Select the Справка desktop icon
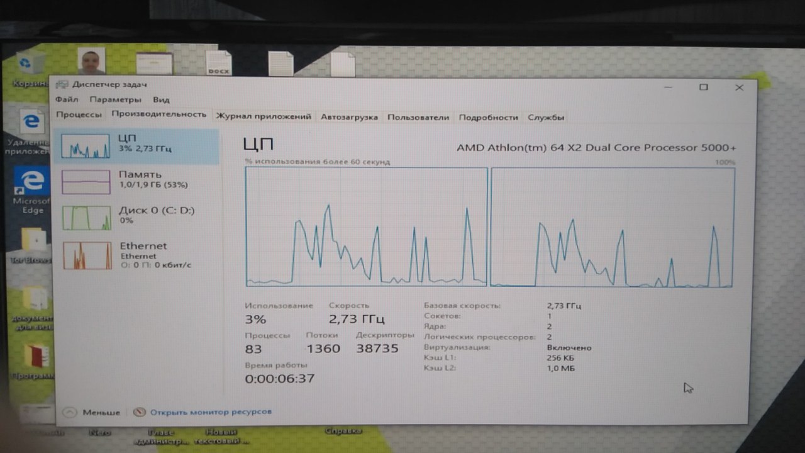This screenshot has width=805, height=453. point(343,431)
